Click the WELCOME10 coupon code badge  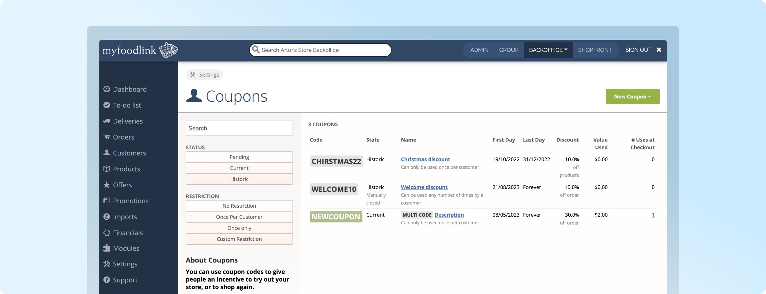[x=334, y=189]
